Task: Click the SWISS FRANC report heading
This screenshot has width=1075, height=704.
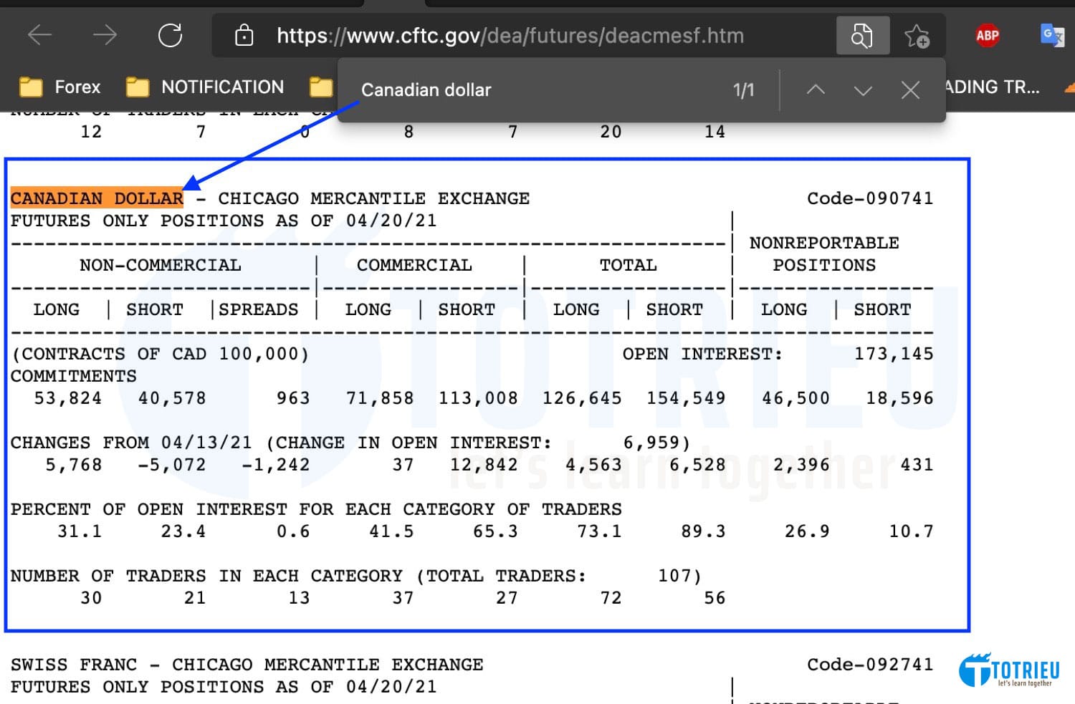Action: [73, 665]
